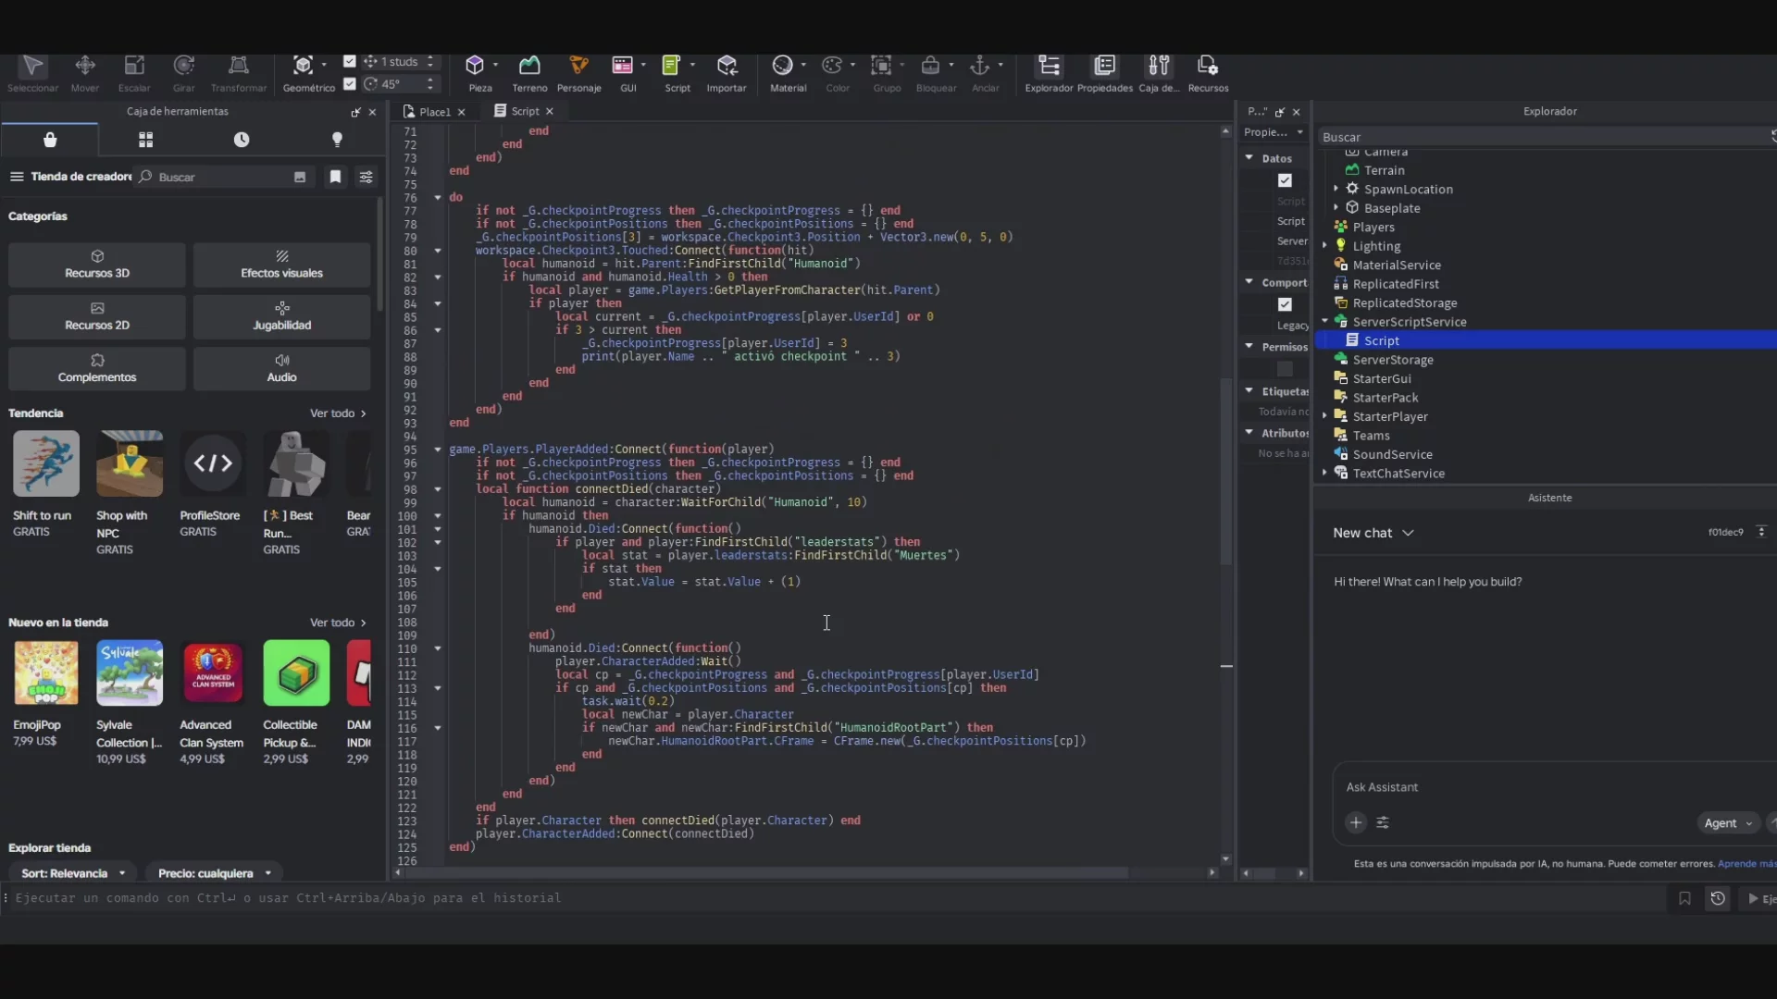The height and width of the screenshot is (999, 1777).
Task: Click the bookmark icon in toolbox search
Action: (335, 177)
